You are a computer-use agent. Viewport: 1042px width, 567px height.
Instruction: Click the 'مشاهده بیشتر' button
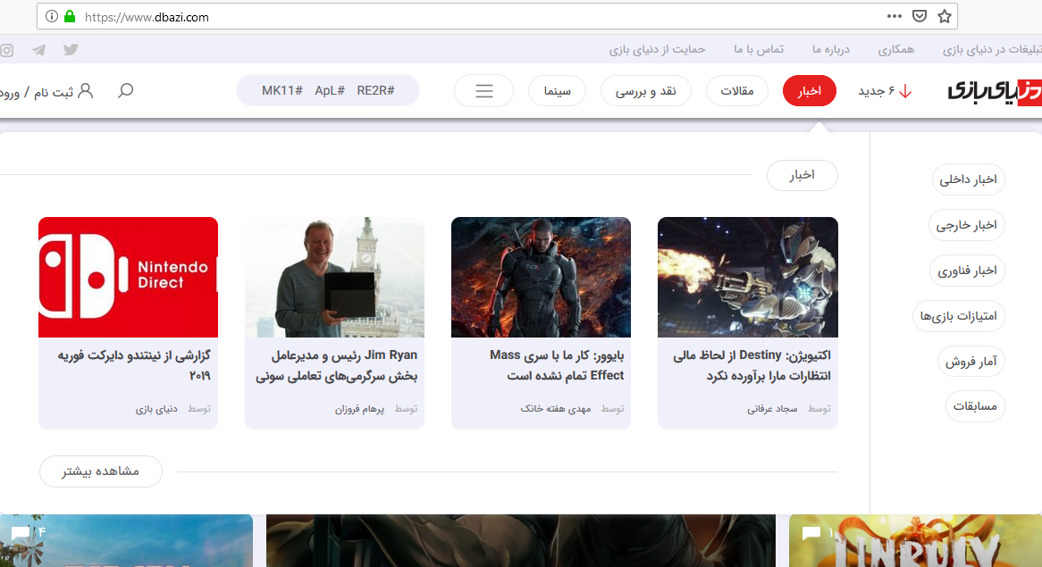coord(101,471)
